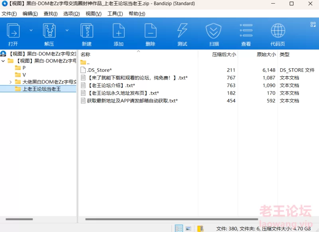This screenshot has height=232, width=319.
Task: Click original size 592 cell
Action: [x=271, y=101]
